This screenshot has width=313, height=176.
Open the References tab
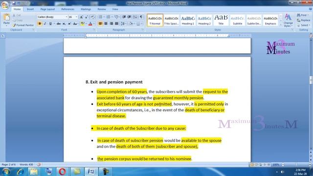tap(67, 9)
